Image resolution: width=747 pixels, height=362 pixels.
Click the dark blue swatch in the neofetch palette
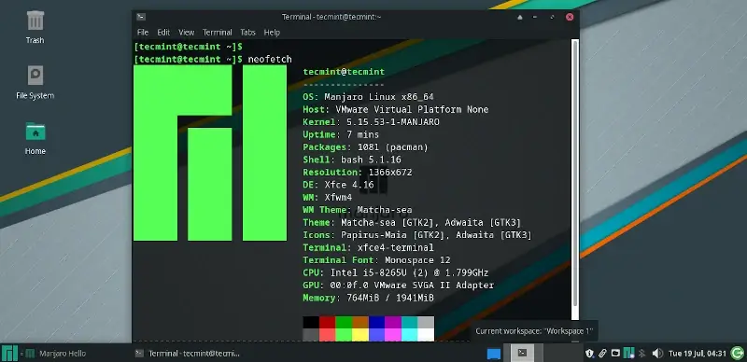(x=376, y=323)
